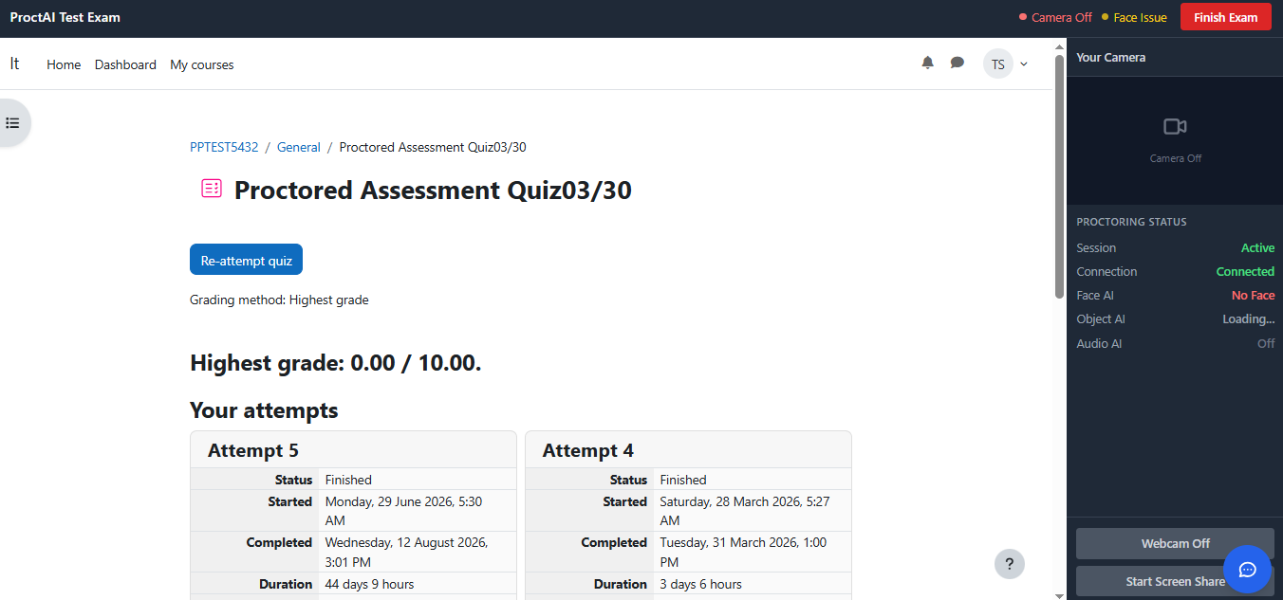Click the Camera Off status indicator
The width and height of the screenshot is (1283, 600).
click(x=1055, y=17)
